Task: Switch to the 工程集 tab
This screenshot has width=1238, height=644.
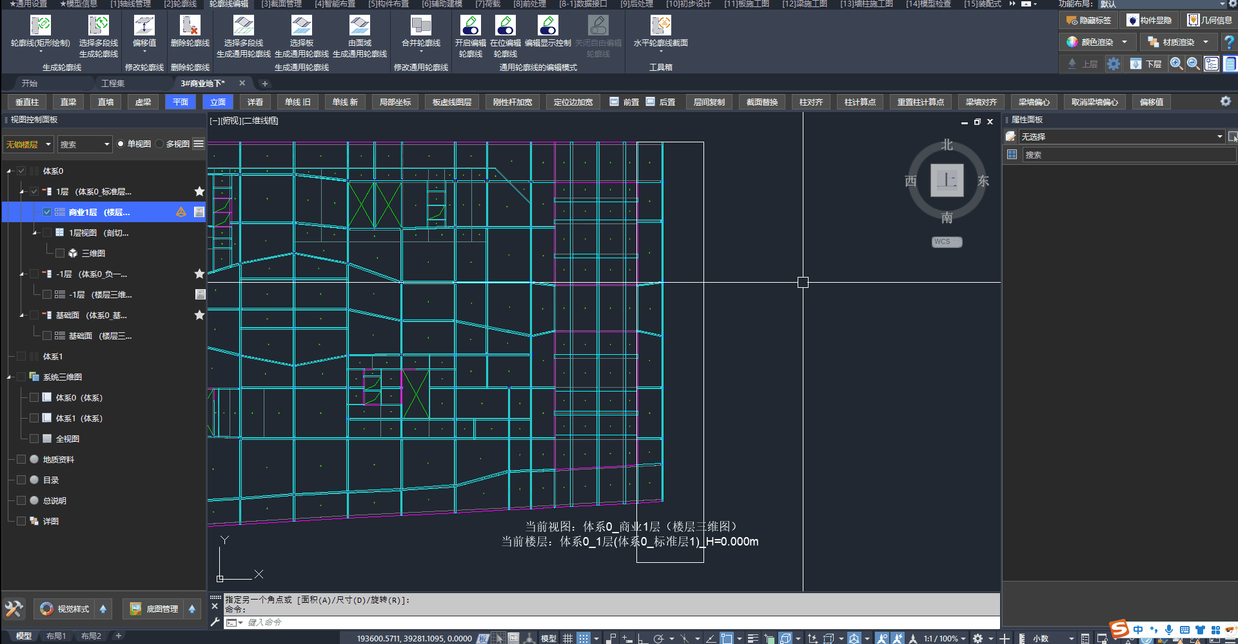Action: pos(113,83)
